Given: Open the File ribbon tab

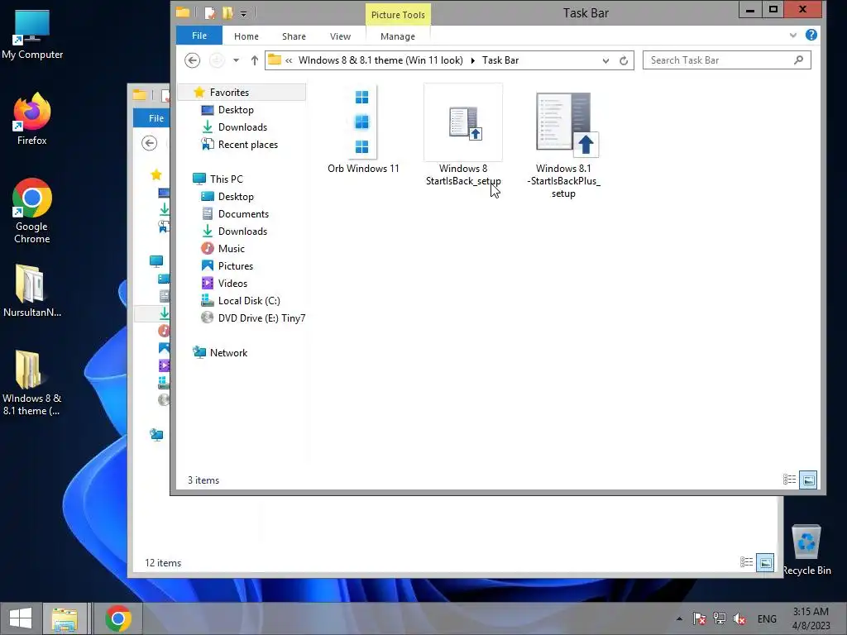Looking at the screenshot, I should point(199,36).
